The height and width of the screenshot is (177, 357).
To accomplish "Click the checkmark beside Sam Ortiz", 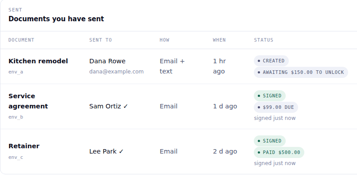I will coord(126,107).
